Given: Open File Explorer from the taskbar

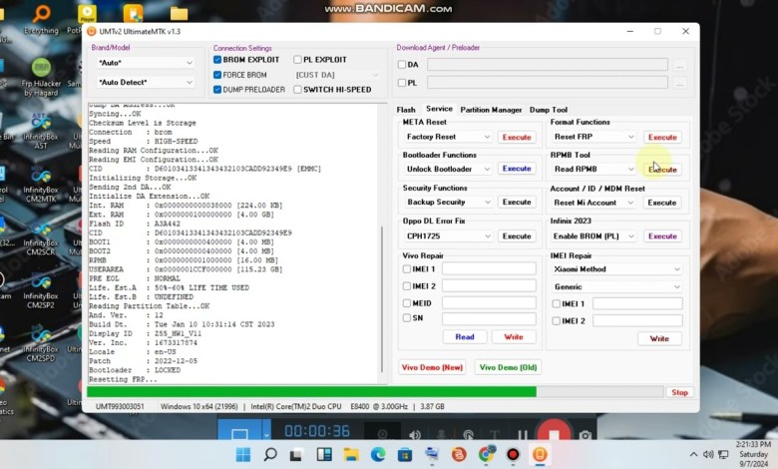Looking at the screenshot, I should (351, 454).
